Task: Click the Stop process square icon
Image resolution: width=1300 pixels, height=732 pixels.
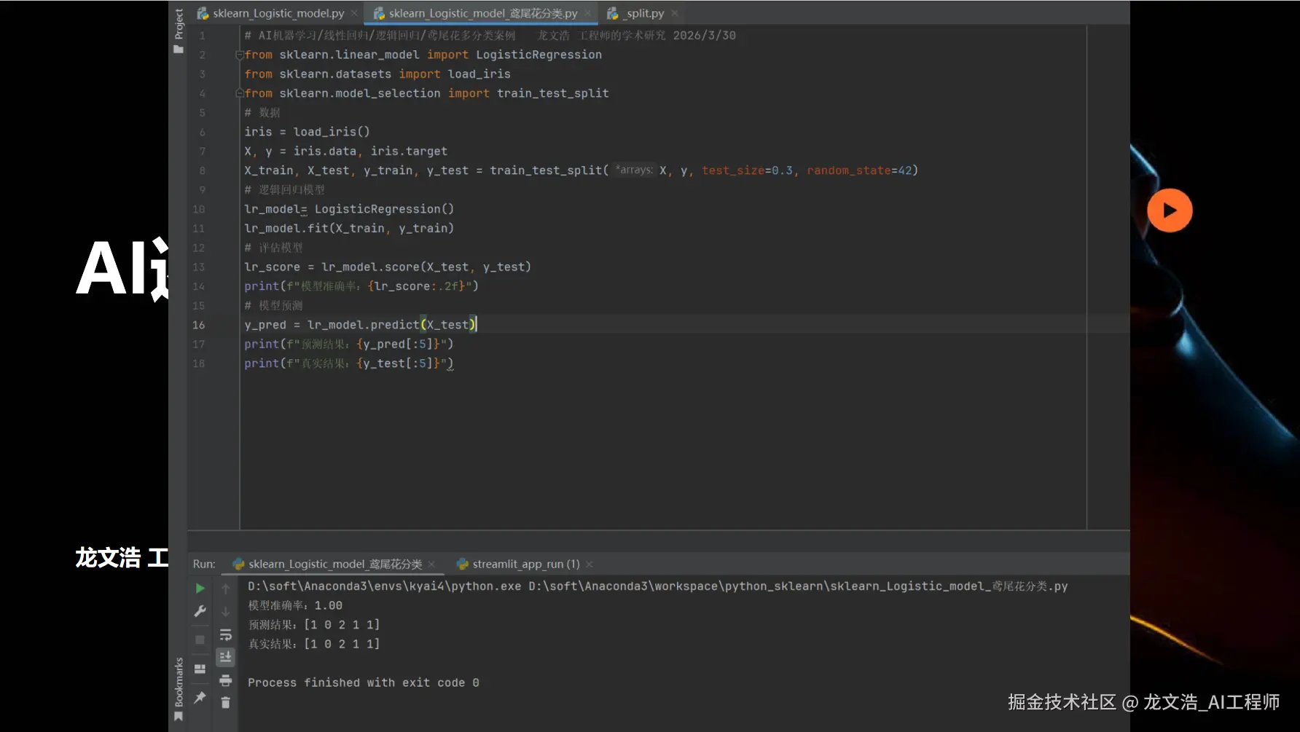Action: pos(200,639)
